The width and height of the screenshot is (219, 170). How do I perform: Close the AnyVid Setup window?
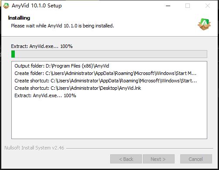208,6
